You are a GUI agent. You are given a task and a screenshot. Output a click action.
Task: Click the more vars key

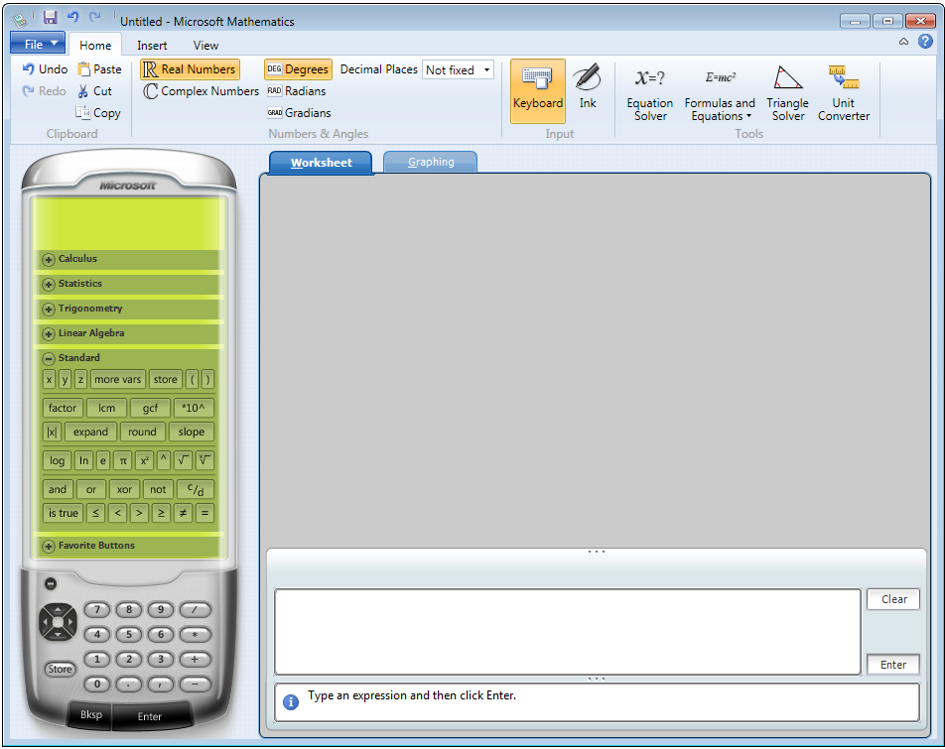[117, 379]
